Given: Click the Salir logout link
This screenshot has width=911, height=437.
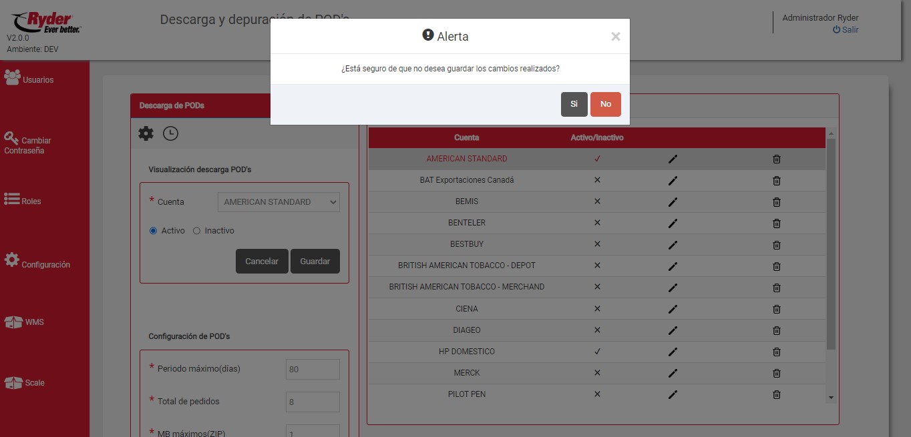Looking at the screenshot, I should pyautogui.click(x=846, y=30).
